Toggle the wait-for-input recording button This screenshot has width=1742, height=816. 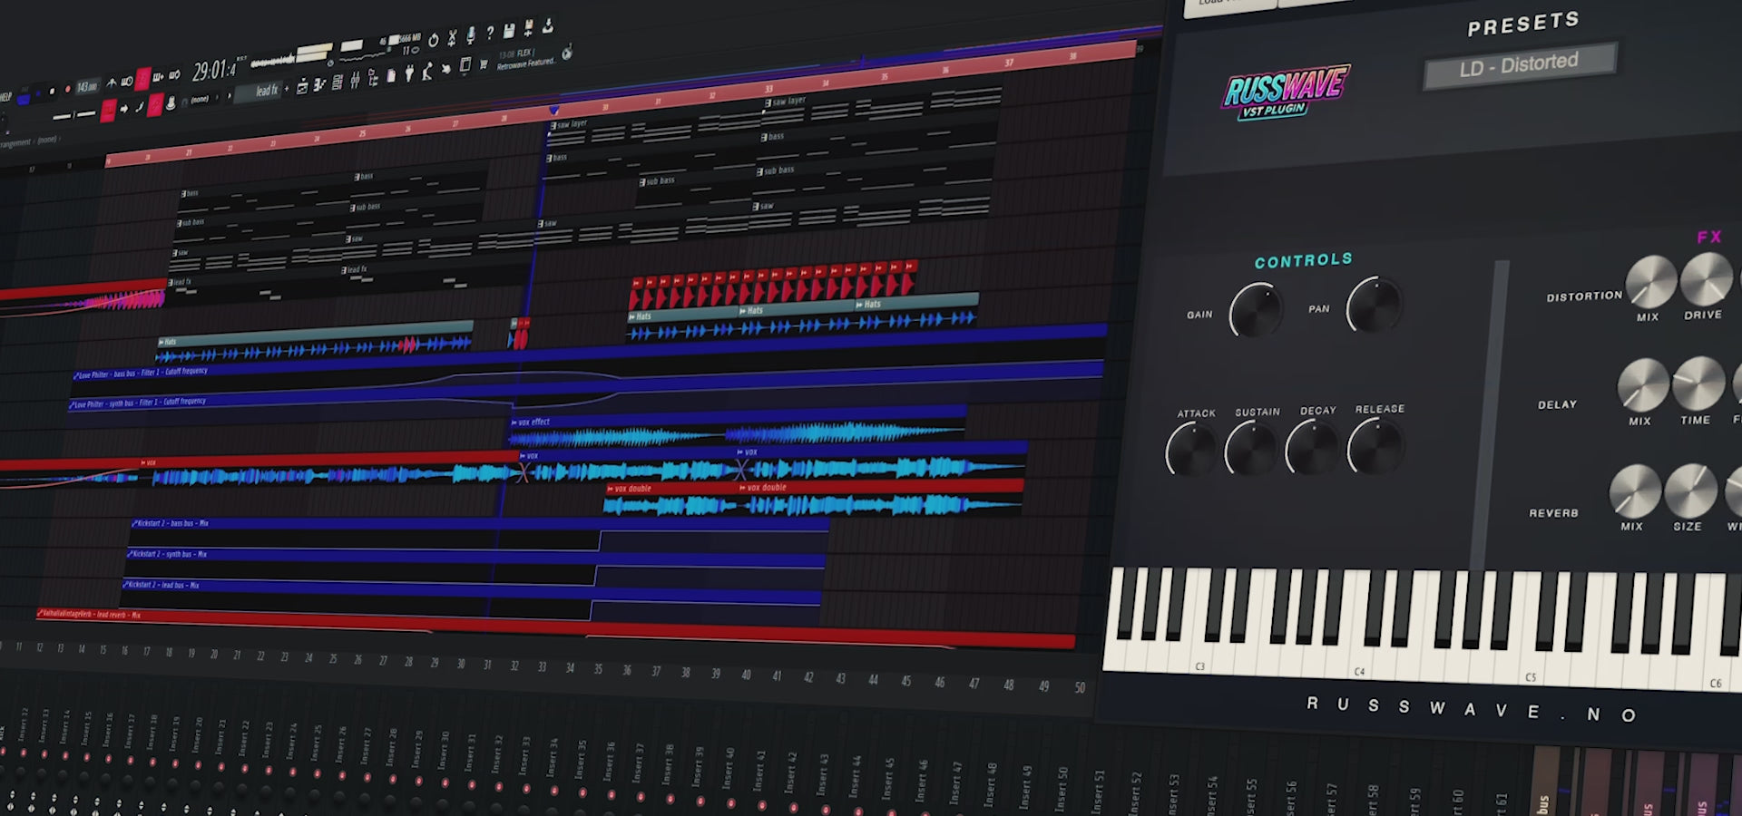click(x=126, y=82)
